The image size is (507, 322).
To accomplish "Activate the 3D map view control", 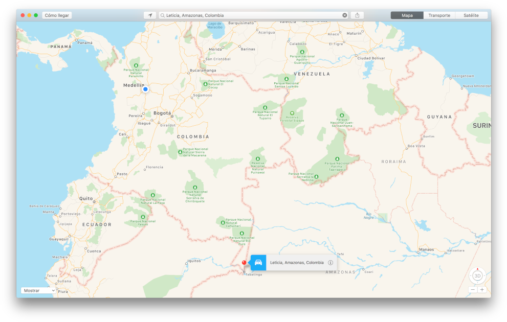I will (477, 275).
